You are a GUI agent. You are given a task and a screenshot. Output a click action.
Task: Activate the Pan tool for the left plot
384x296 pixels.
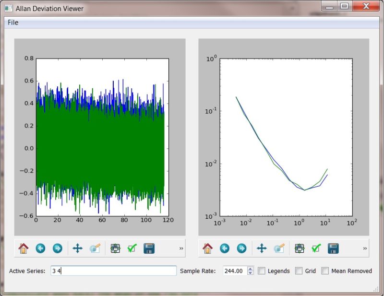77,248
